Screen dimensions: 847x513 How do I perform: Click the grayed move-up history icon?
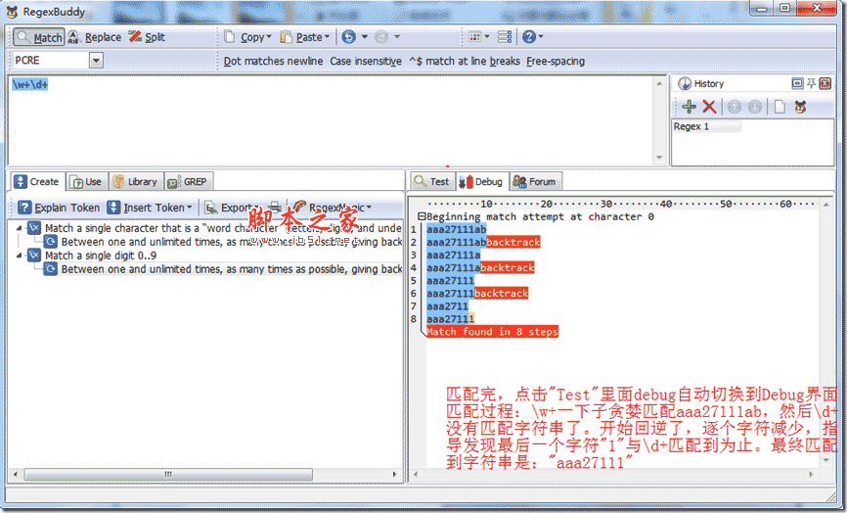click(735, 107)
